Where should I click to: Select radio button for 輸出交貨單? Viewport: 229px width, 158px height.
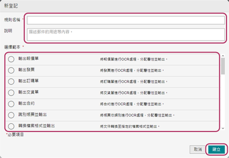[11, 92]
